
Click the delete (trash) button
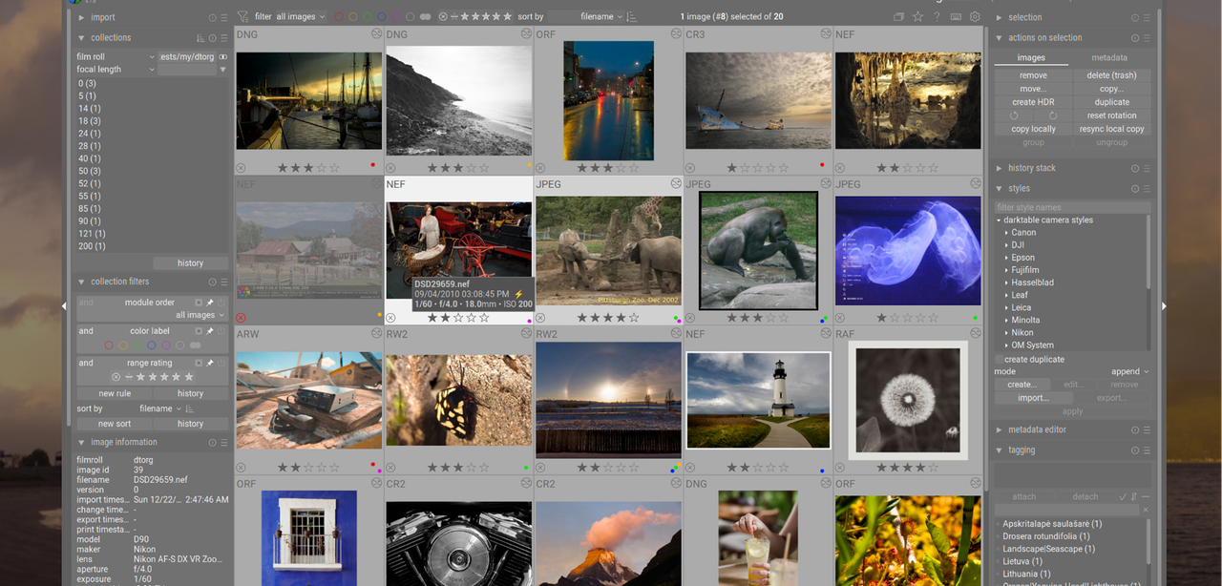(x=1111, y=75)
